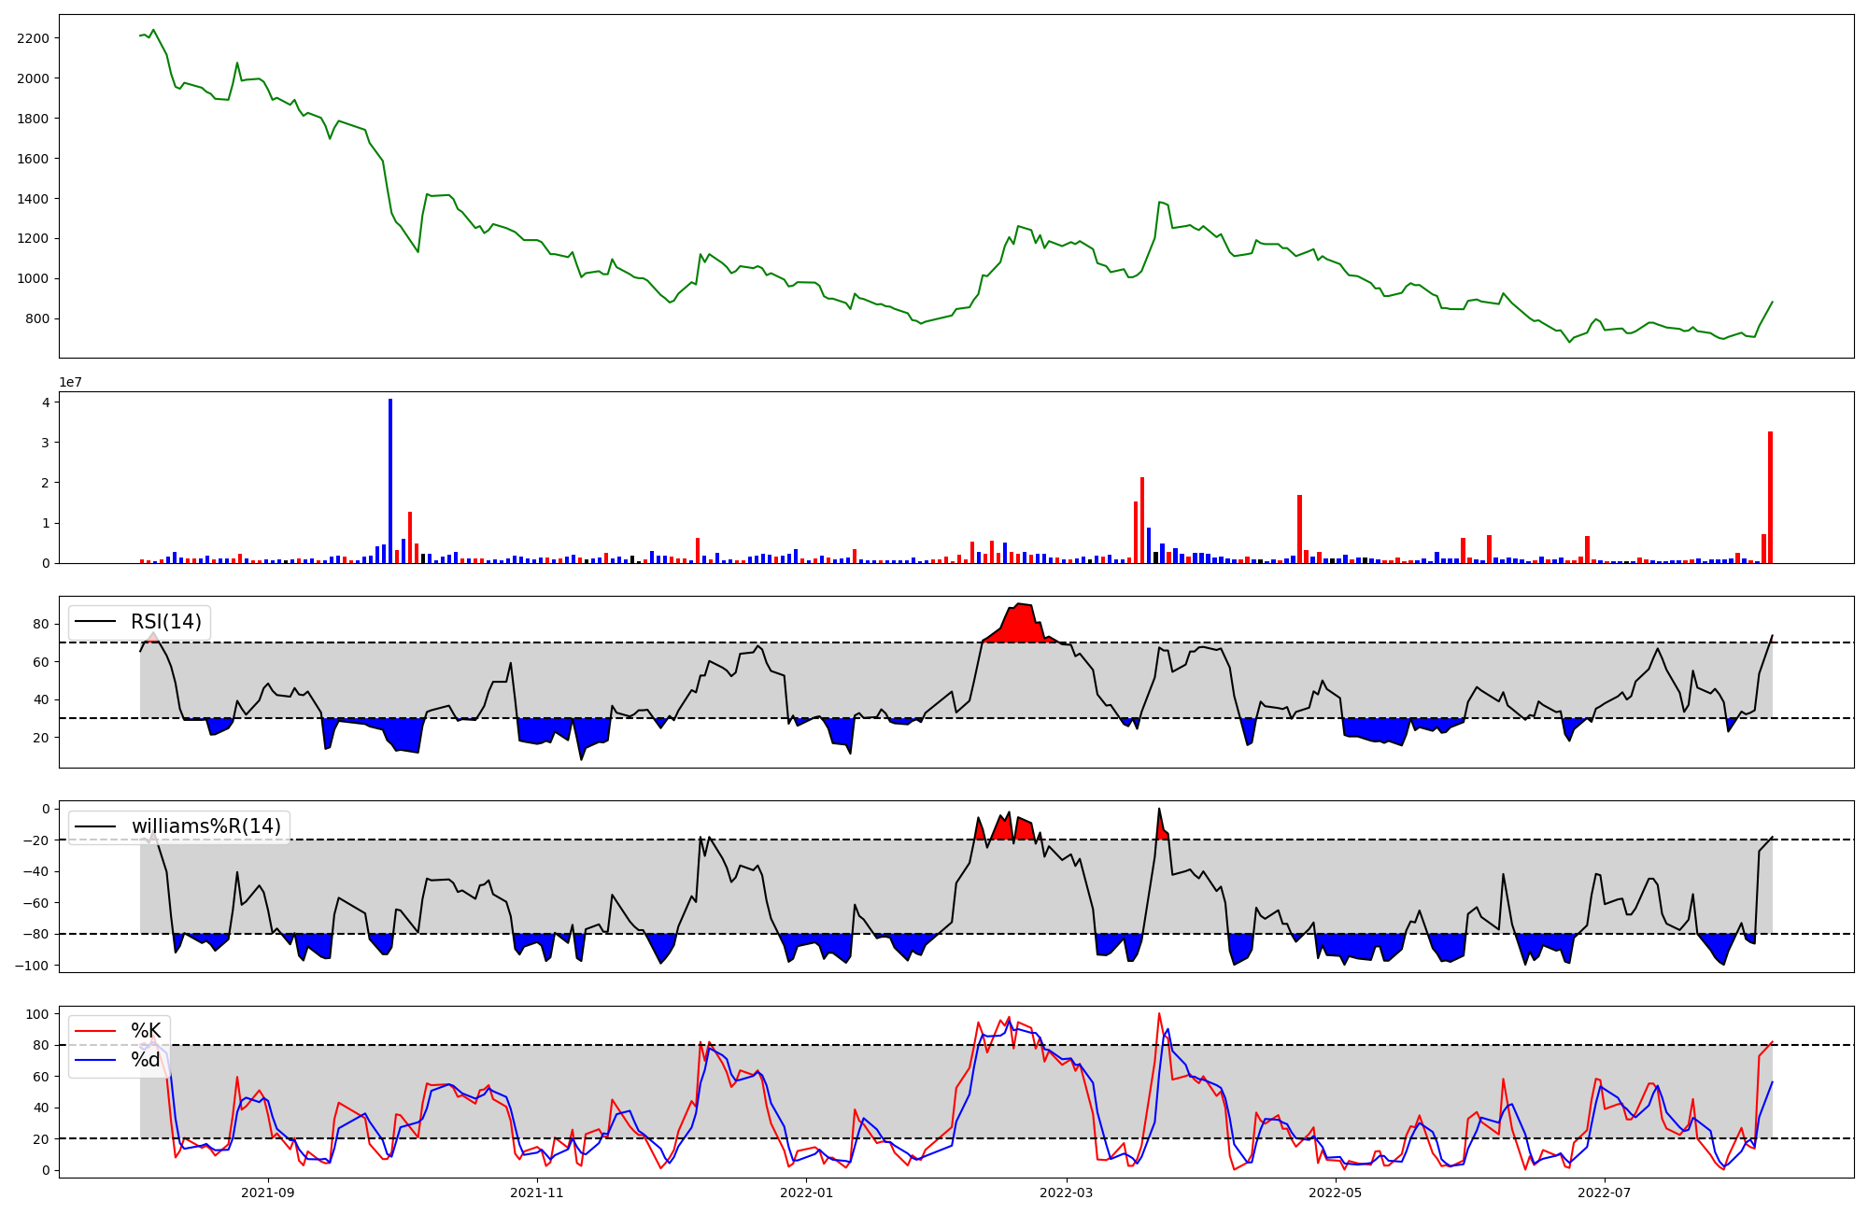
Task: Click the 2022-07 date tick label
Action: coord(1604,1193)
